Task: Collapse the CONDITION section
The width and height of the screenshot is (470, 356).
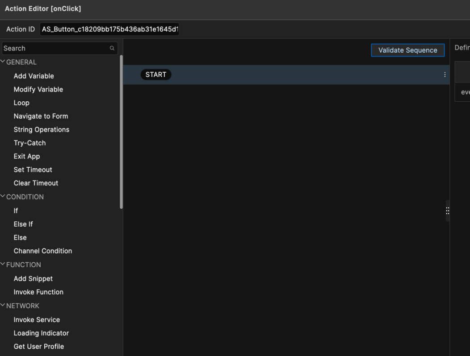Action: (x=4, y=197)
